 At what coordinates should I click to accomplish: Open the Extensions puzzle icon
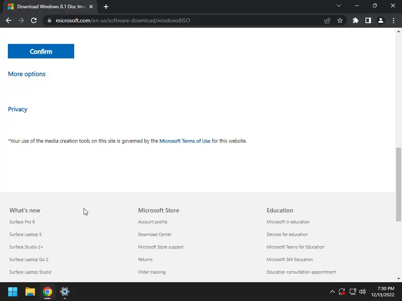point(356,20)
